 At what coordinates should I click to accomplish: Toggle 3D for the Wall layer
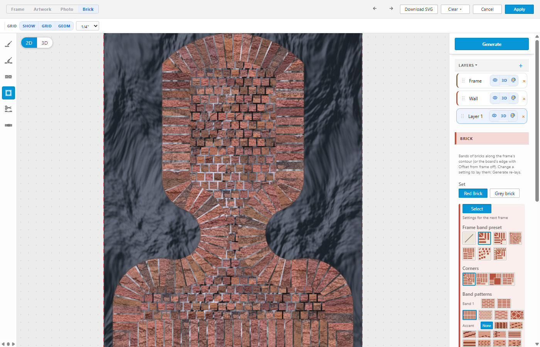coord(504,98)
